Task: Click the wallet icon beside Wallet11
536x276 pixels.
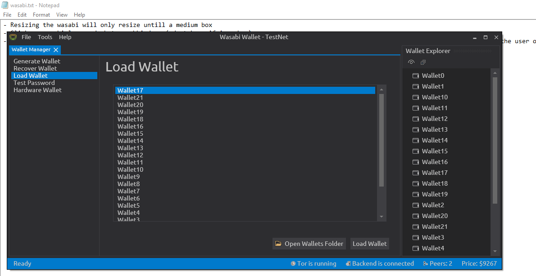Action: click(x=416, y=108)
